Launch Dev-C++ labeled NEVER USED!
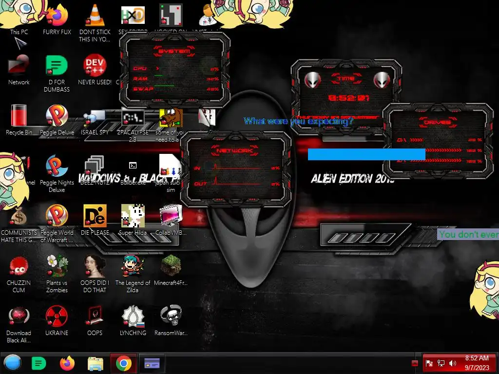 [95, 69]
